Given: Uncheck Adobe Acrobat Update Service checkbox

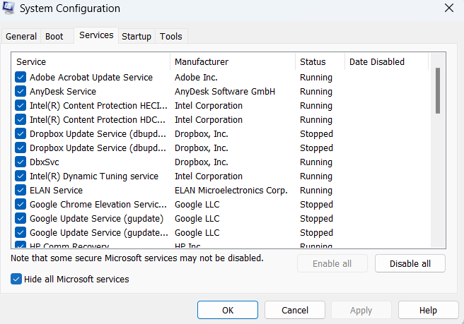Looking at the screenshot, I should tap(21, 78).
